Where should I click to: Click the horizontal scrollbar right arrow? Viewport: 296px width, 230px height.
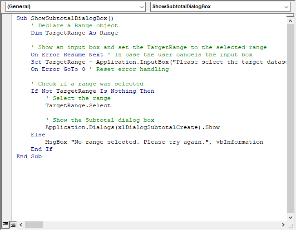283,225
